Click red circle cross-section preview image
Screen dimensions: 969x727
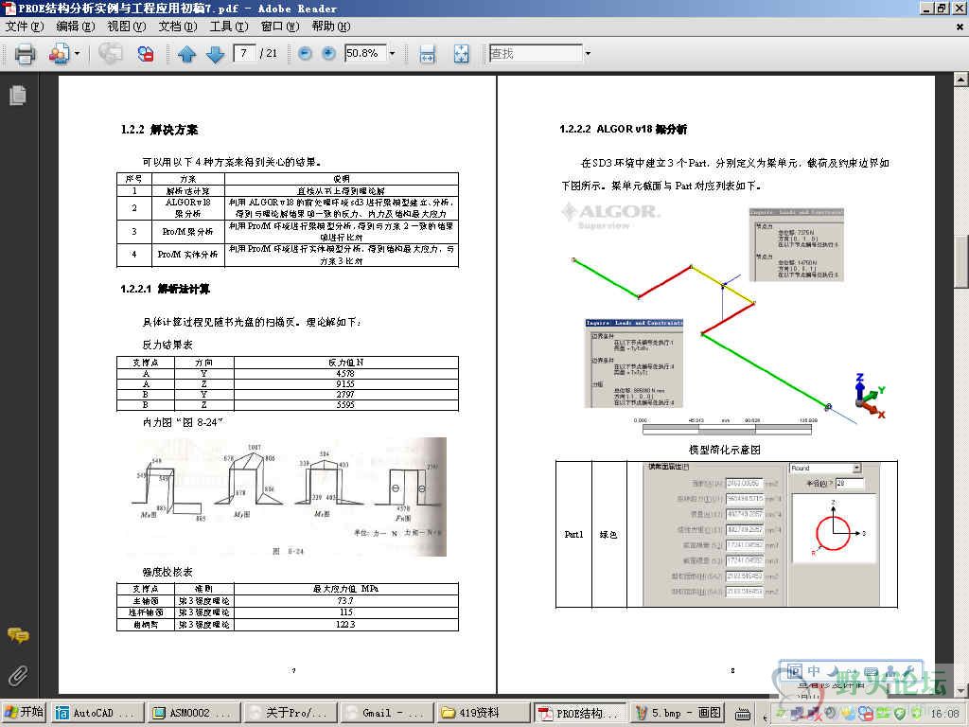coord(834,527)
